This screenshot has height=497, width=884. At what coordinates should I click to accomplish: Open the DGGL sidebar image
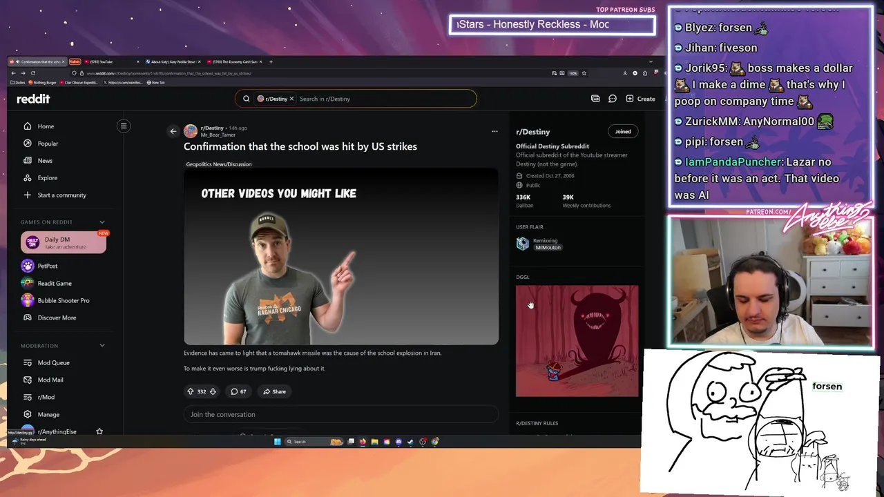click(577, 341)
